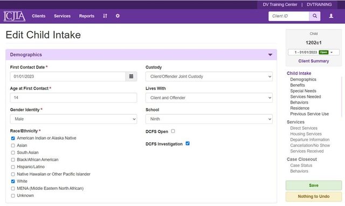Jump to Residence in sidebar
345x206 pixels.
pos(300,108)
